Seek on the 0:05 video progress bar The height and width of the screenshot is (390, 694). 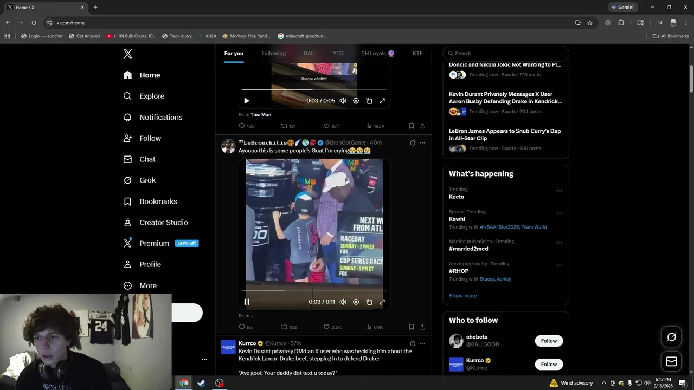(314, 90)
